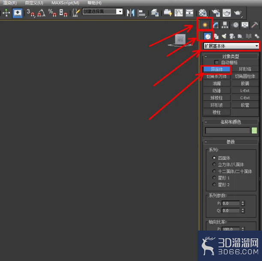
Task: Click the 软管 object button
Action: pos(245,105)
